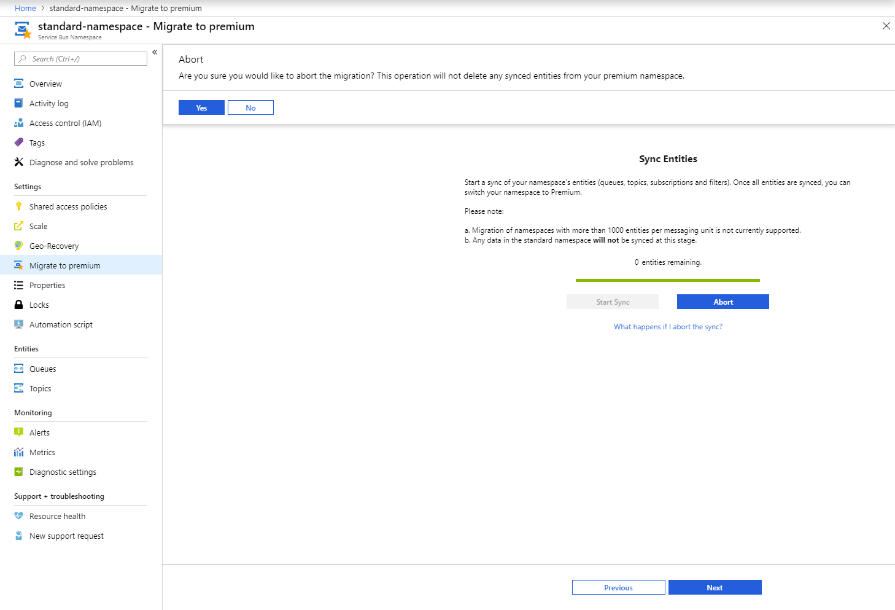Open Geo-Recovery configuration
Image resolution: width=895 pixels, height=610 pixels.
pos(54,246)
